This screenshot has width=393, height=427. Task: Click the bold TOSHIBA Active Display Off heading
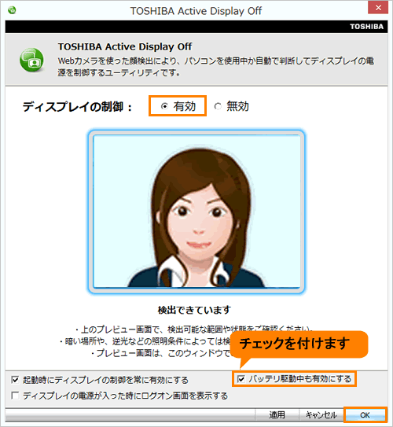pyautogui.click(x=125, y=47)
